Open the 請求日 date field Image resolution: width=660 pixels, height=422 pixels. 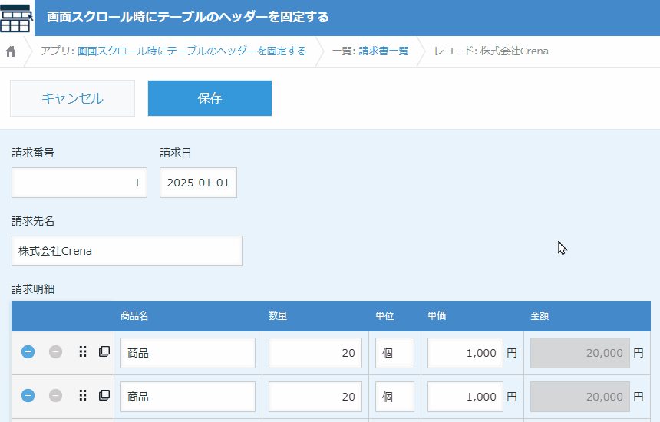click(198, 183)
